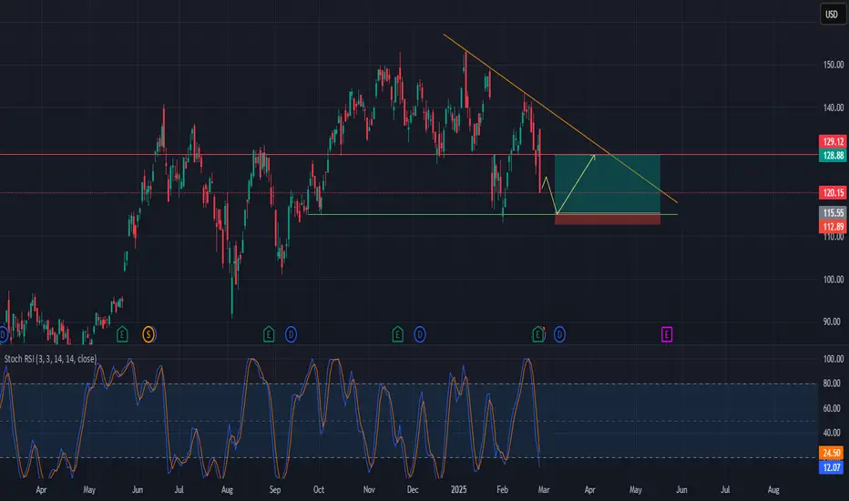This screenshot has width=849, height=501.
Task: Open the green E earnings marker near Nov
Action: [397, 334]
